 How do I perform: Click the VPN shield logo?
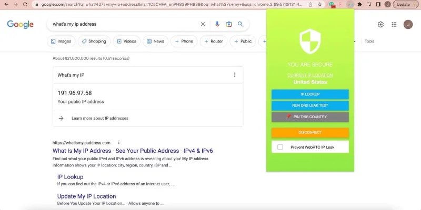click(x=310, y=41)
